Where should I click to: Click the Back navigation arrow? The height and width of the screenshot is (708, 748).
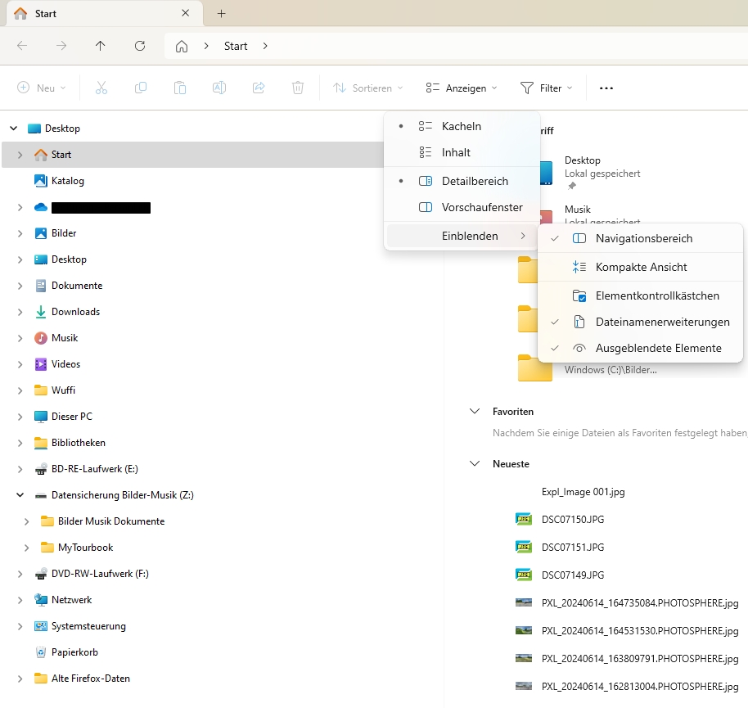[22, 46]
